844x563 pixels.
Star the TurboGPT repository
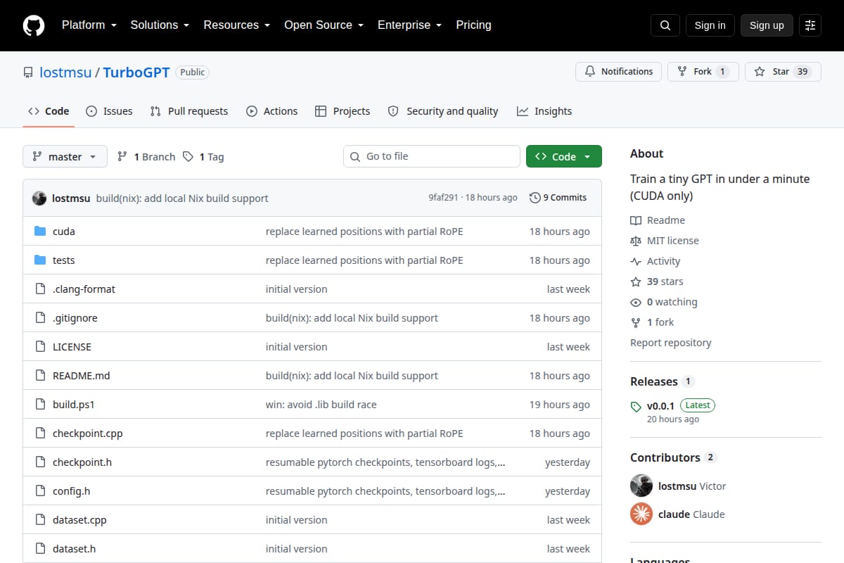pyautogui.click(x=783, y=72)
